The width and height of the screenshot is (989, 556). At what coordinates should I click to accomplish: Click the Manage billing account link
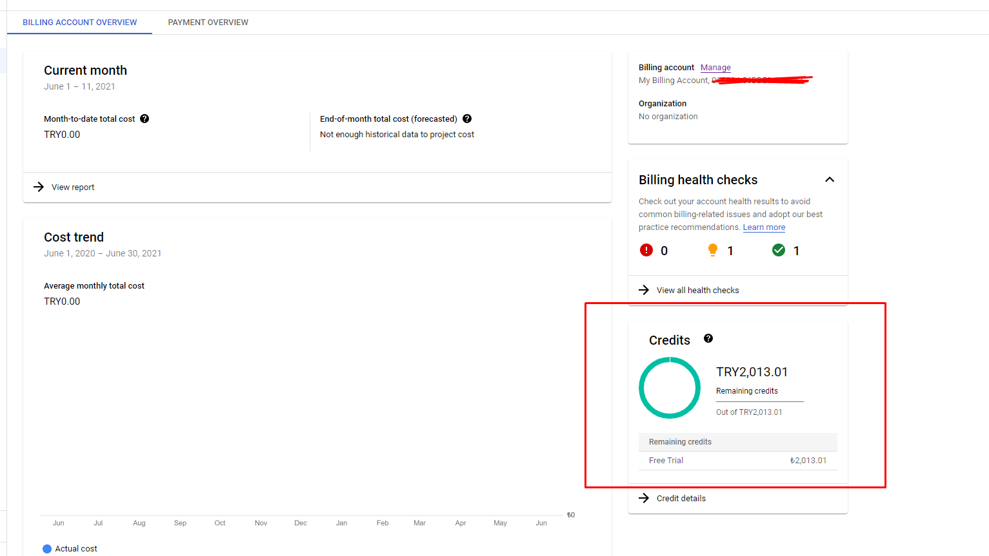click(715, 68)
